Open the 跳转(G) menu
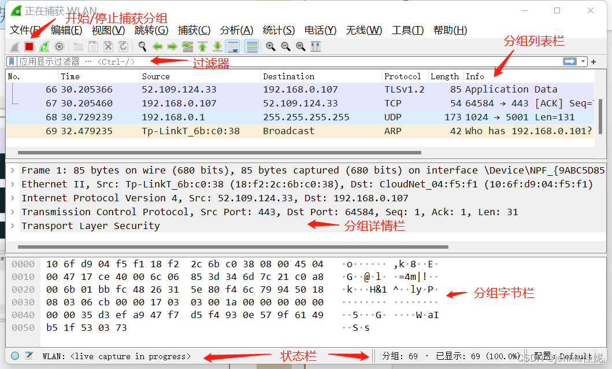The image size is (612, 369). click(151, 30)
